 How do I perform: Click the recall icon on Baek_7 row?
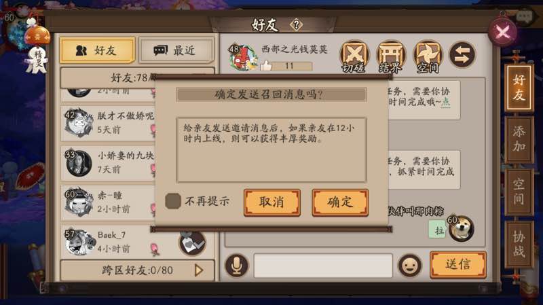tap(192, 243)
